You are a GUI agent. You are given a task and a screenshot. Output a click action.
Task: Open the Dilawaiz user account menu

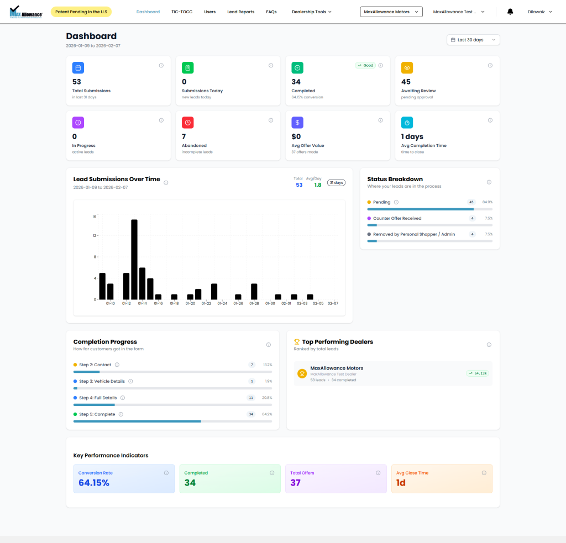pos(539,12)
